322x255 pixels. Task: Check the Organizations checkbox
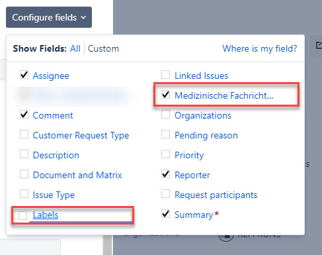point(165,115)
